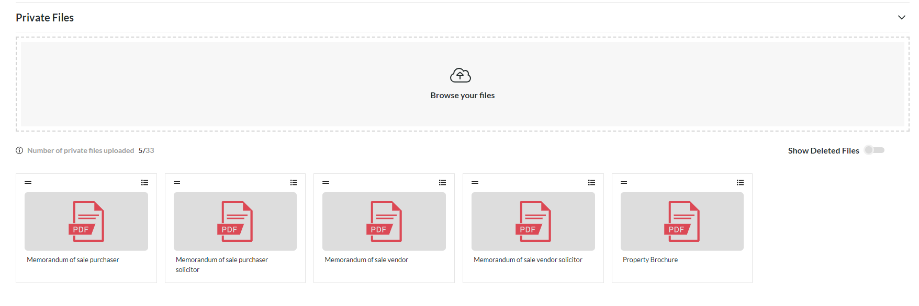Click the 5/33 file count
The height and width of the screenshot is (306, 919).
pyautogui.click(x=147, y=150)
